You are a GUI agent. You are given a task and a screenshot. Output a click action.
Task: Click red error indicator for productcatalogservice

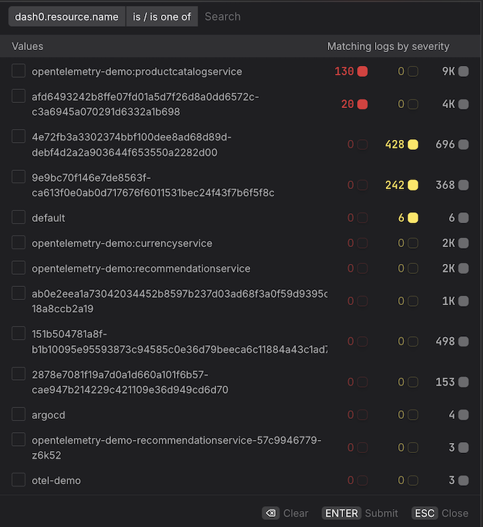(362, 72)
